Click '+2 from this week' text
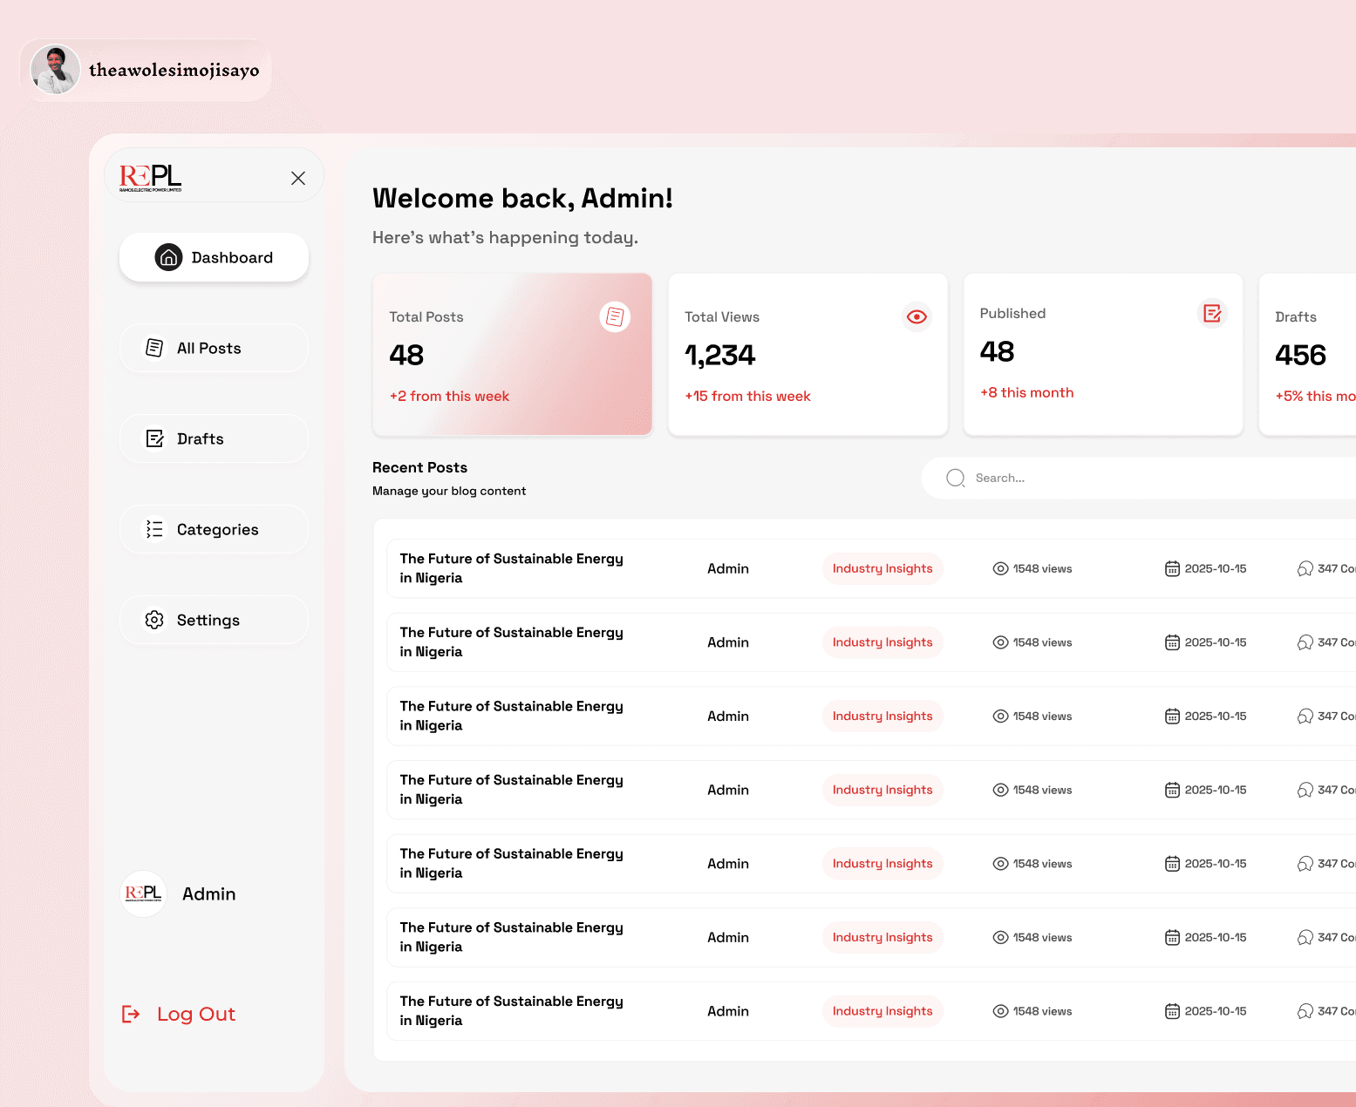This screenshot has width=1356, height=1107. pos(449,396)
